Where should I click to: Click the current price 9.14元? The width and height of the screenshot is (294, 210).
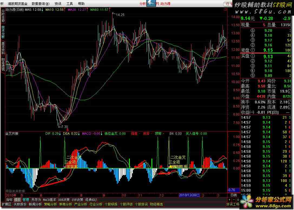coord(248,18)
